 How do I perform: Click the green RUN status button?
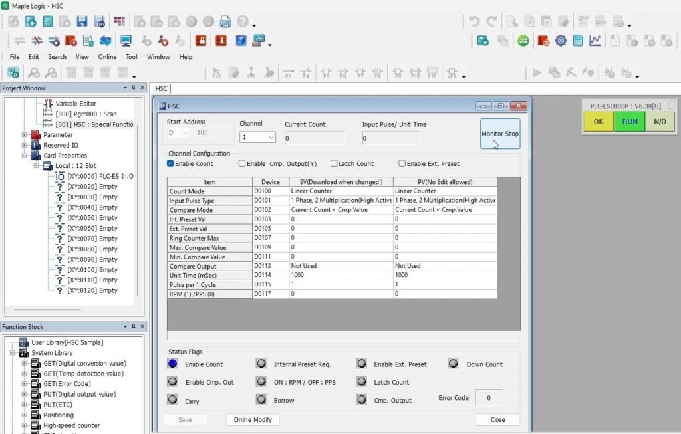click(630, 122)
